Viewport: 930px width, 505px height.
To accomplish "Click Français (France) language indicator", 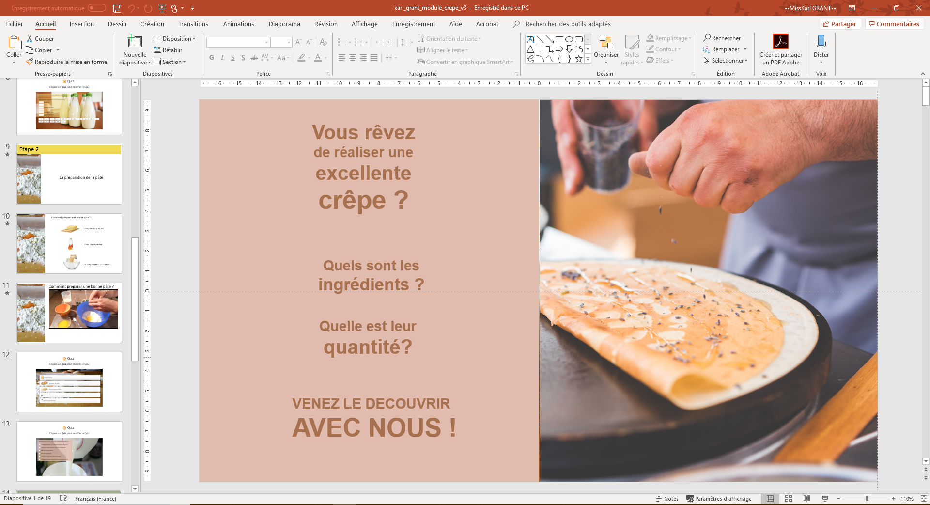I will 95,499.
